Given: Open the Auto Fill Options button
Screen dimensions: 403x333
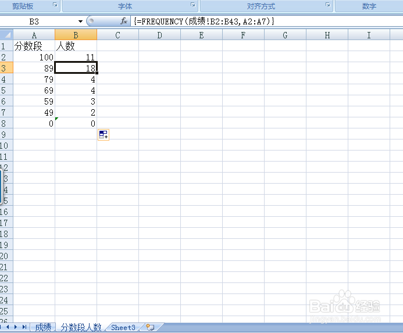Looking at the screenshot, I should pos(104,135).
